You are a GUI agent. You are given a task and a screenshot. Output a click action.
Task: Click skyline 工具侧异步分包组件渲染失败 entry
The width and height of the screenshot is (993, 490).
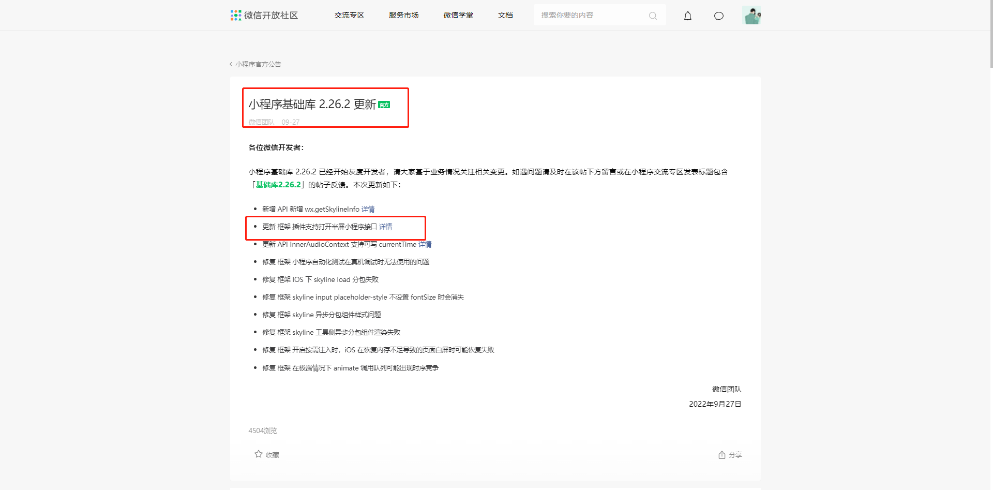click(332, 332)
